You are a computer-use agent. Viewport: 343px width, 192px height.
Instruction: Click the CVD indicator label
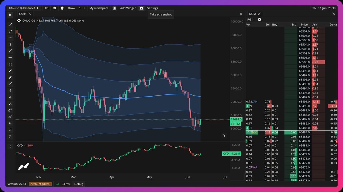(x=20, y=145)
